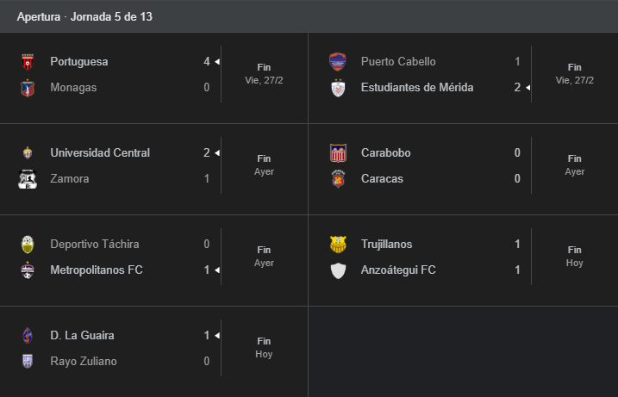
Task: Click the Estudiantes de Mérida crest
Action: [338, 88]
